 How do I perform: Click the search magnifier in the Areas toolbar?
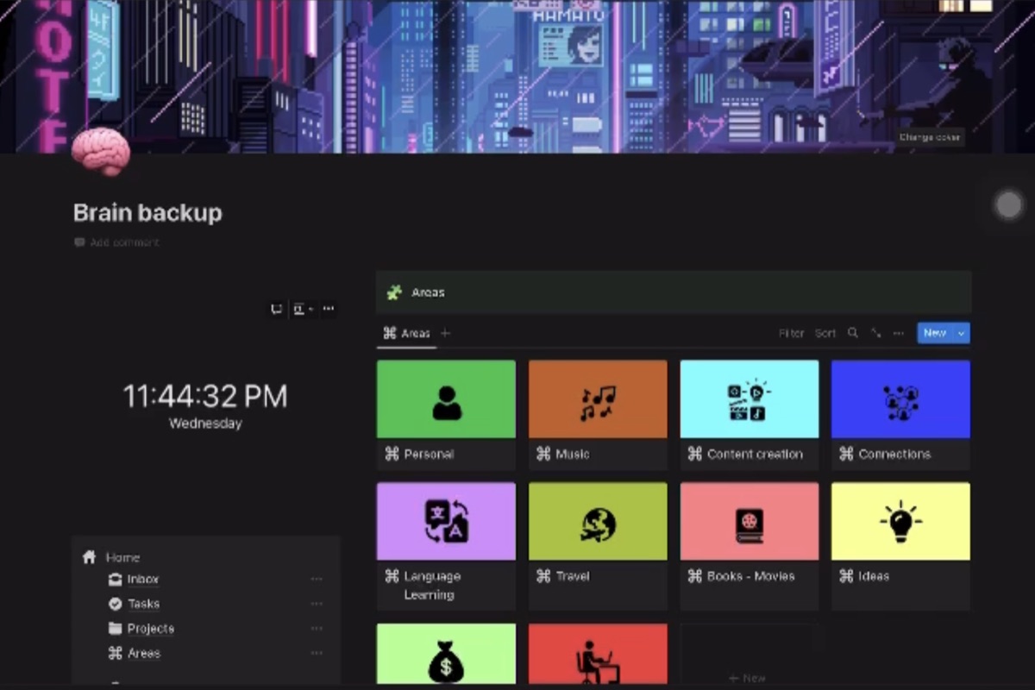click(x=853, y=333)
